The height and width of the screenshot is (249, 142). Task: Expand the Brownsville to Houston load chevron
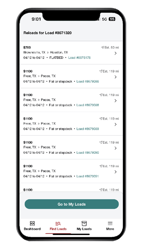pyautogui.click(x=116, y=53)
